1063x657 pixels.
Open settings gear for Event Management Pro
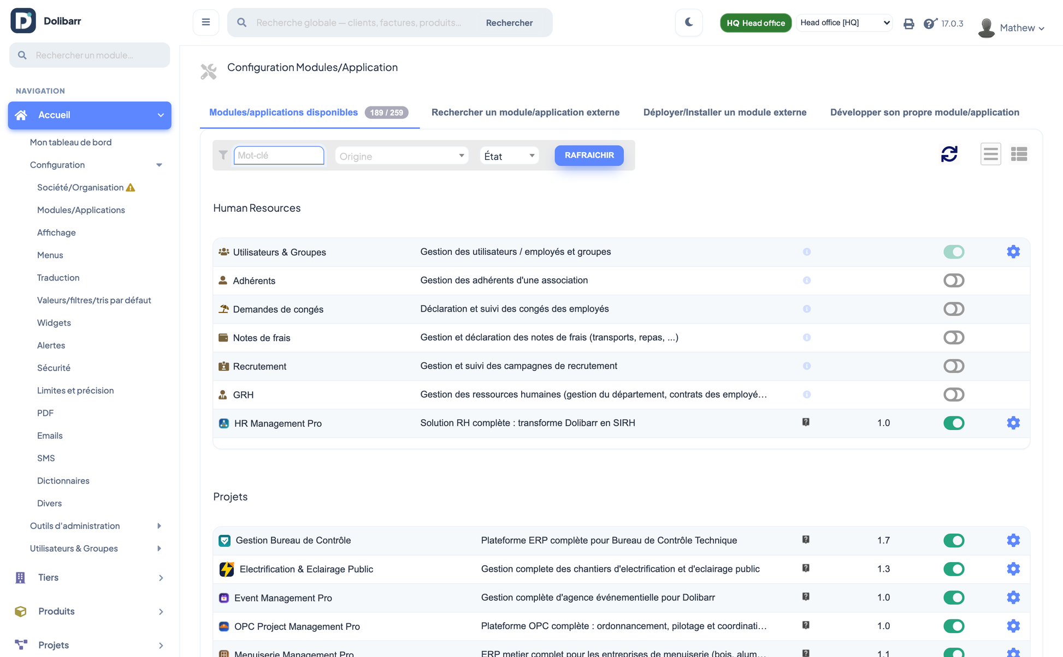coord(1013,598)
